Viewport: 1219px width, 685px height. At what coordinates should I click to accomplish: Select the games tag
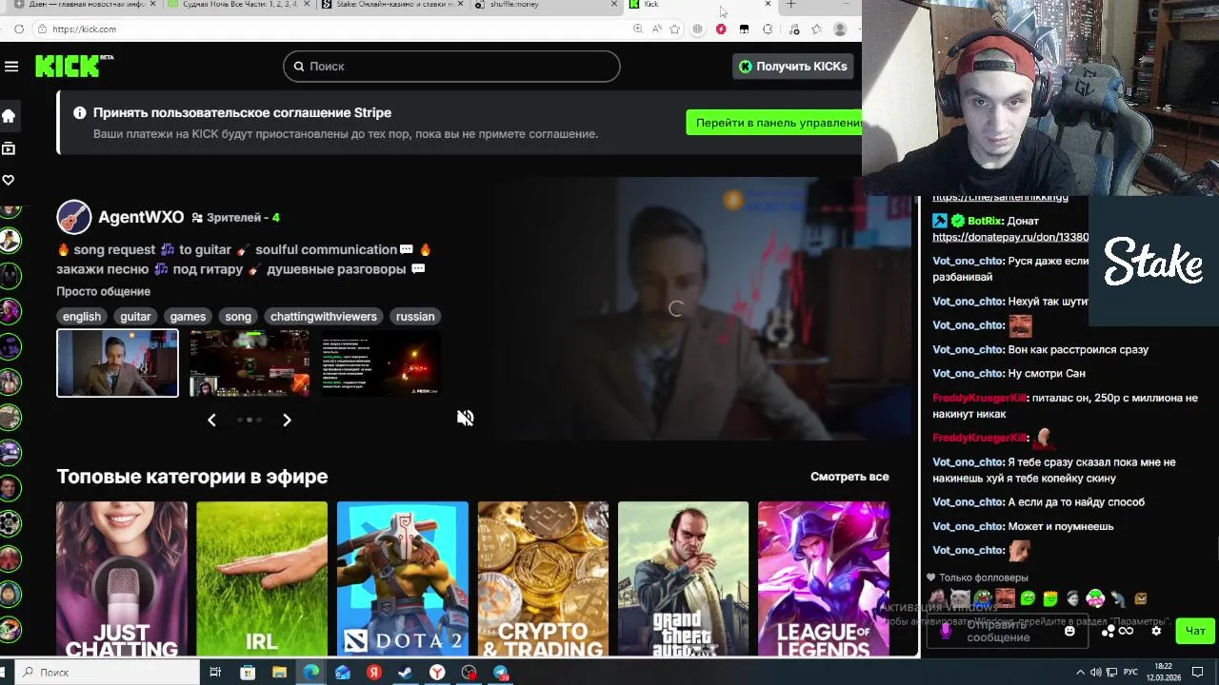pyautogui.click(x=188, y=317)
